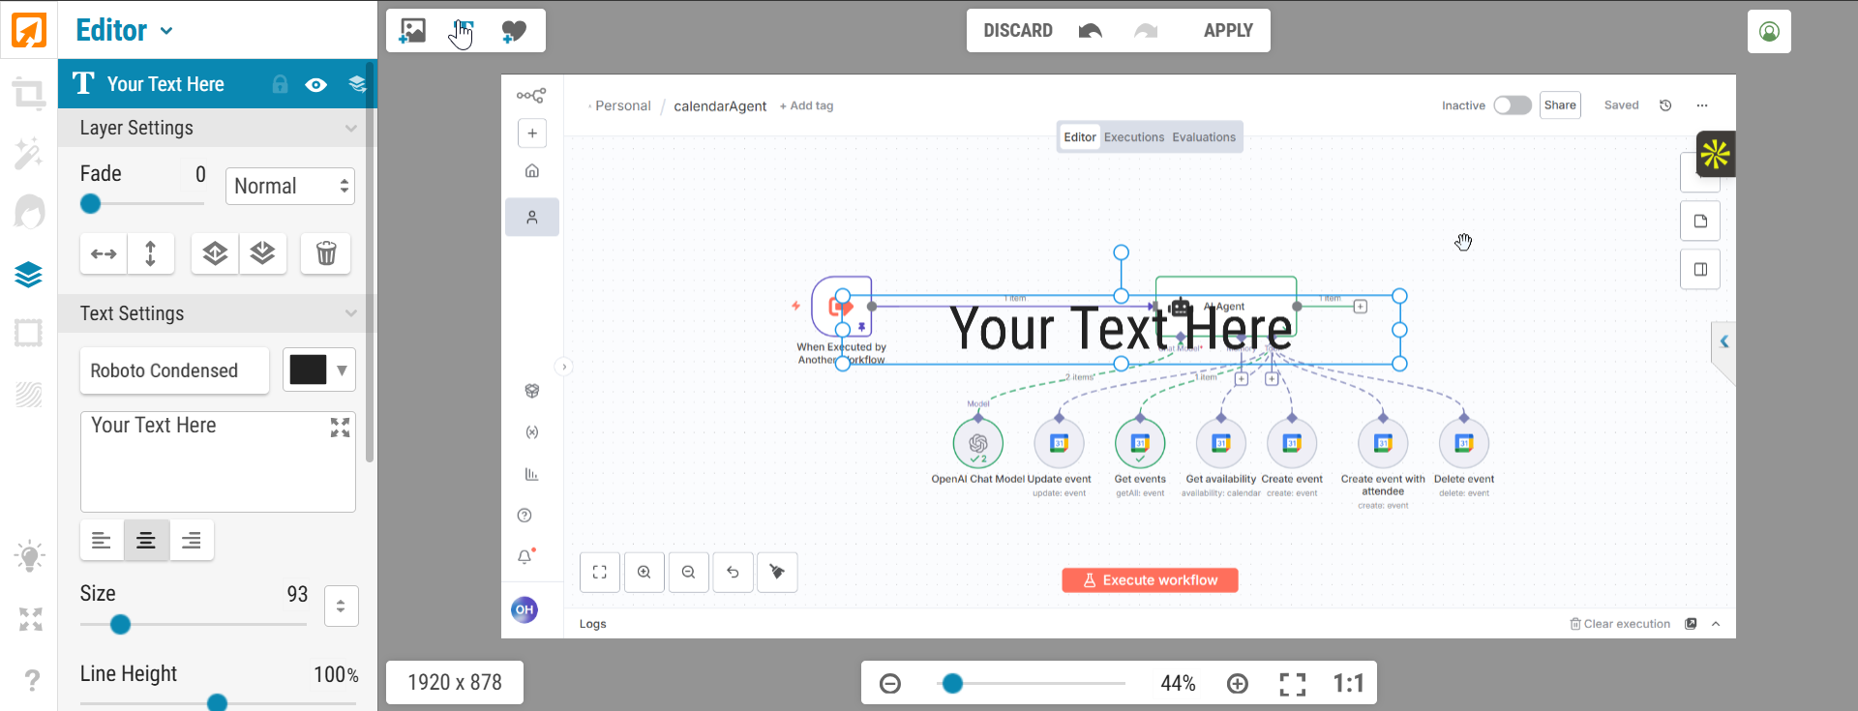
Task: Toggle the lock icon on text layer
Action: pos(280,84)
